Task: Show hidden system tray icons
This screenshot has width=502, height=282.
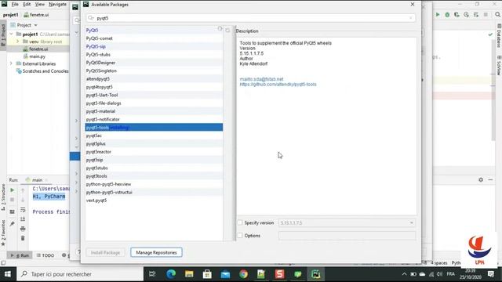Action: [404, 274]
